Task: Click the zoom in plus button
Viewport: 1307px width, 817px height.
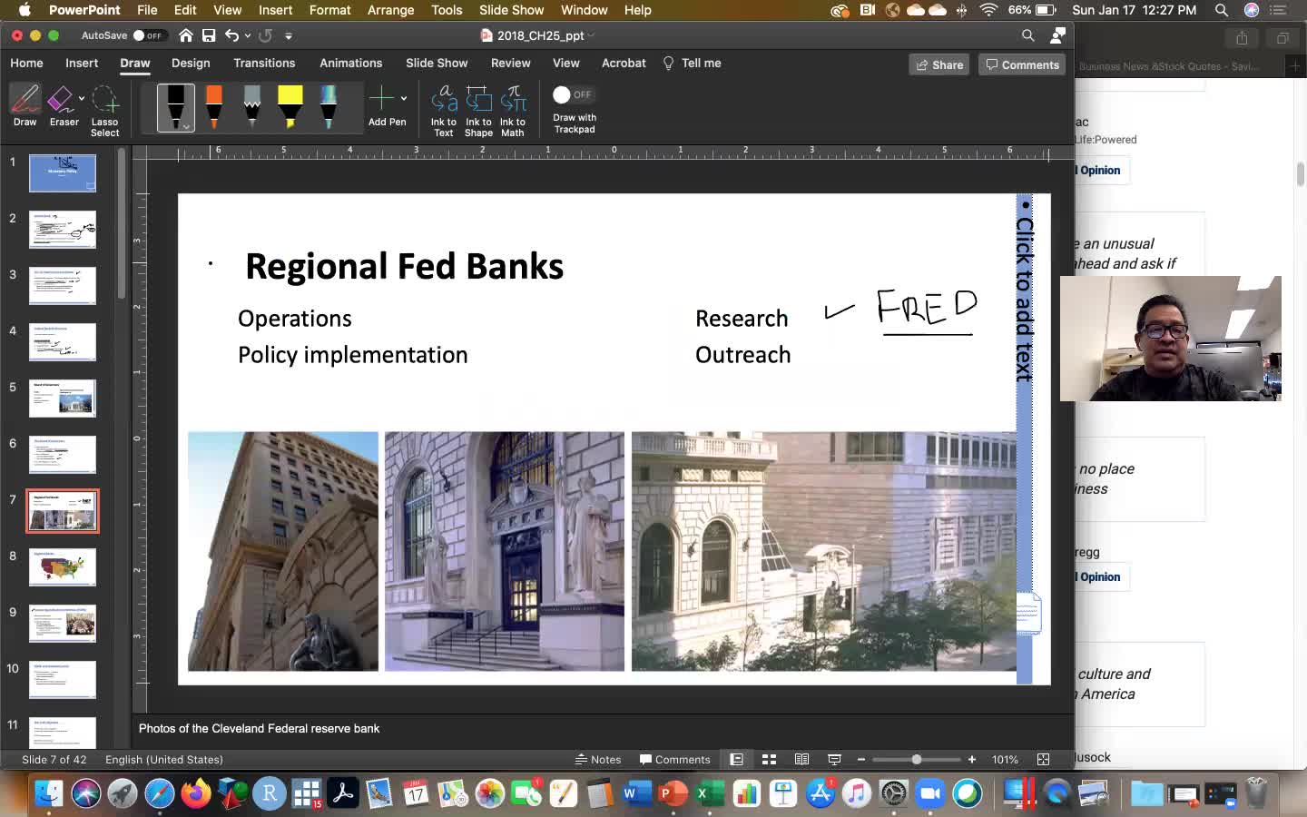Action: click(x=972, y=759)
